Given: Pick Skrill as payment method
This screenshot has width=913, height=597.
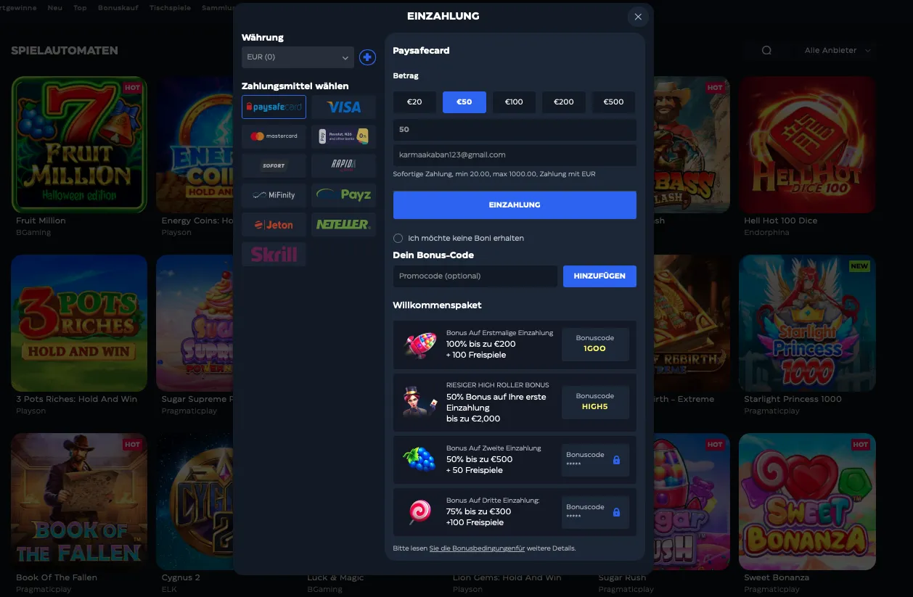Looking at the screenshot, I should [274, 254].
